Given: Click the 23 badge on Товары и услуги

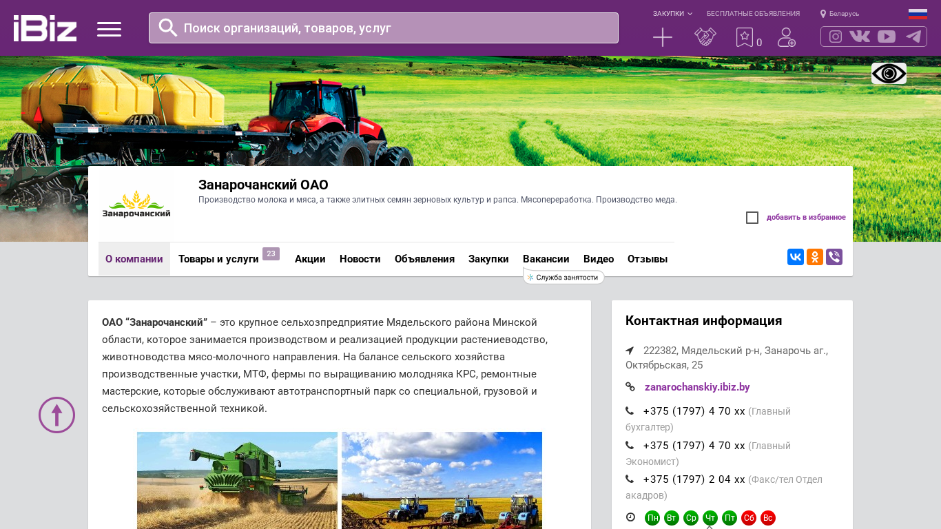Looking at the screenshot, I should (271, 253).
